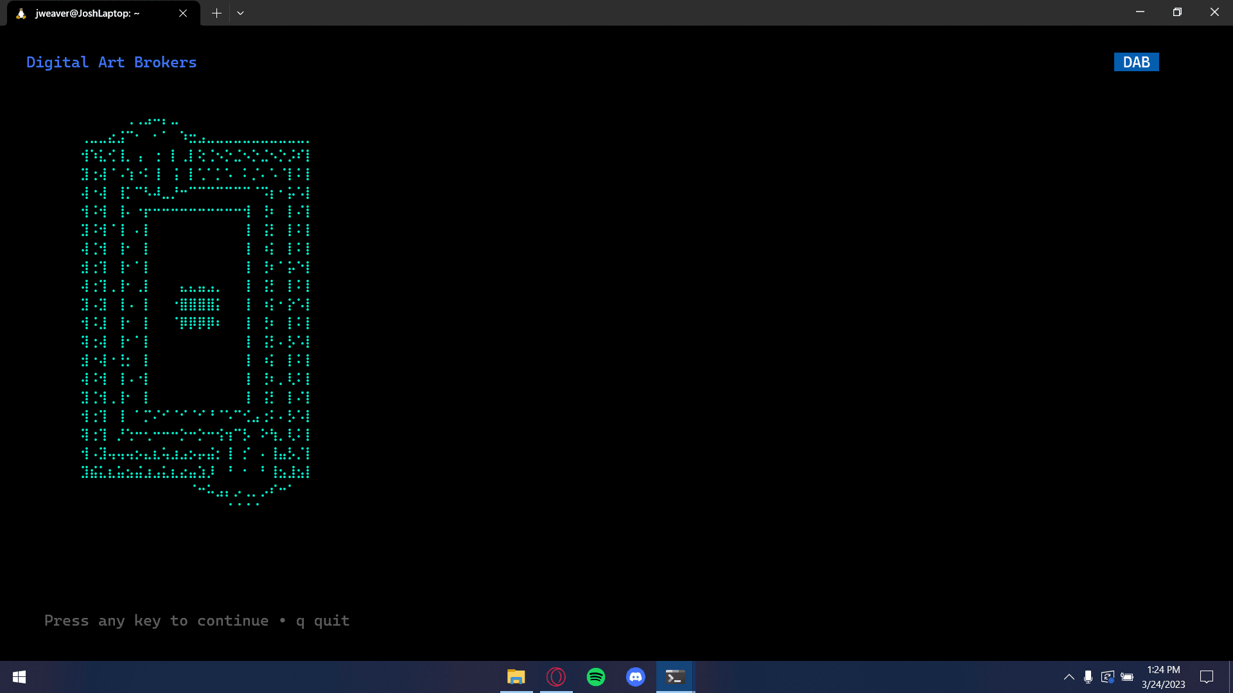Open the Windows Start menu
The height and width of the screenshot is (693, 1233).
point(19,677)
